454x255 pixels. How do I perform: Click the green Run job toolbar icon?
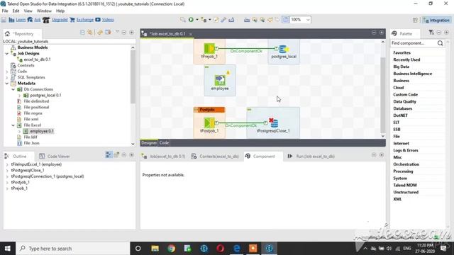pos(191,20)
